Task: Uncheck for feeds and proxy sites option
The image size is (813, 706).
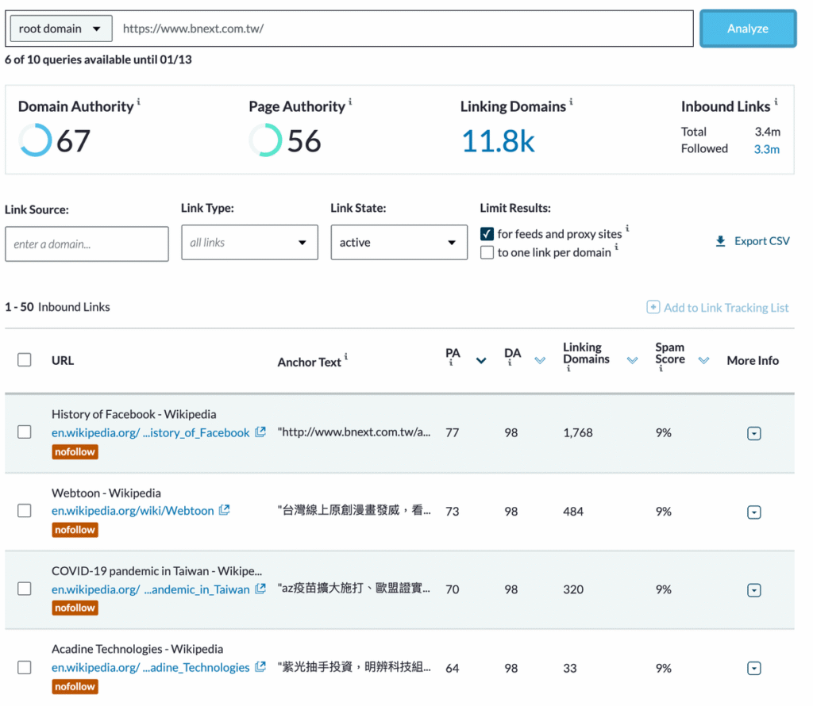Action: tap(487, 234)
